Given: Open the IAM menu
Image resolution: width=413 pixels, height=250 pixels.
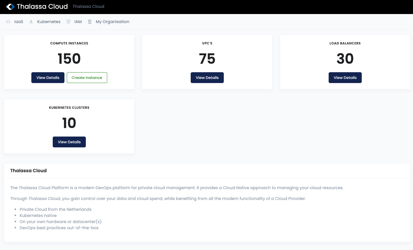Looking at the screenshot, I should click(x=78, y=22).
